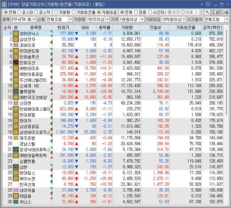231x208 pixels.
Task: Click the 신 badge of 한화솔루션 row
Action: tap(16, 57)
